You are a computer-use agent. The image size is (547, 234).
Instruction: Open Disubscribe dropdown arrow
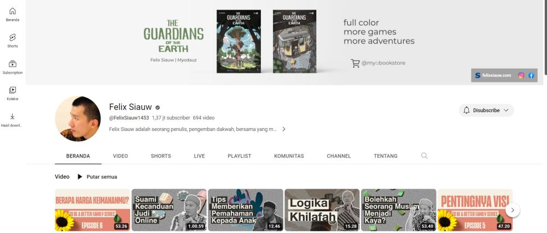[506, 110]
